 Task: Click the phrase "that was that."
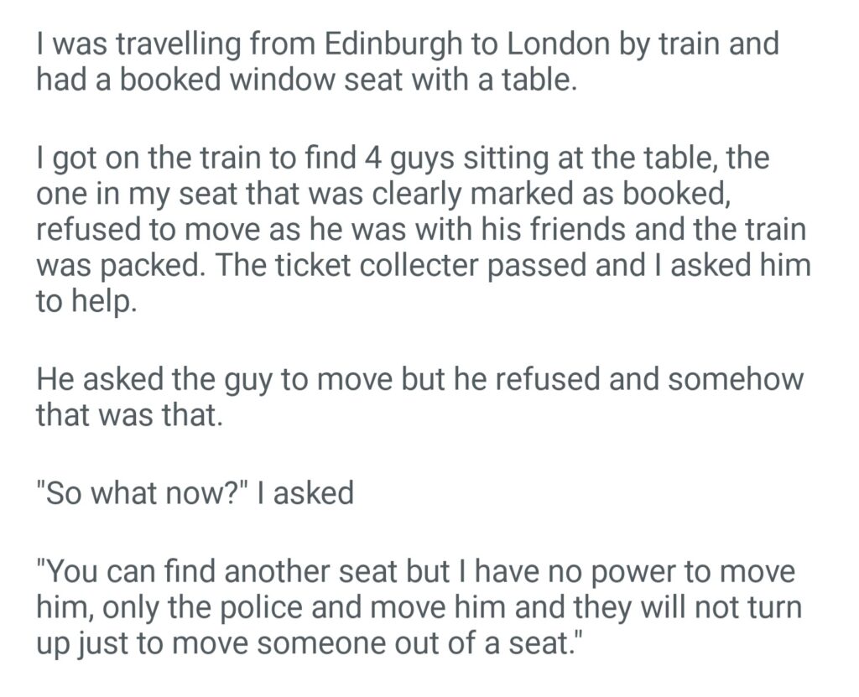coord(130,414)
